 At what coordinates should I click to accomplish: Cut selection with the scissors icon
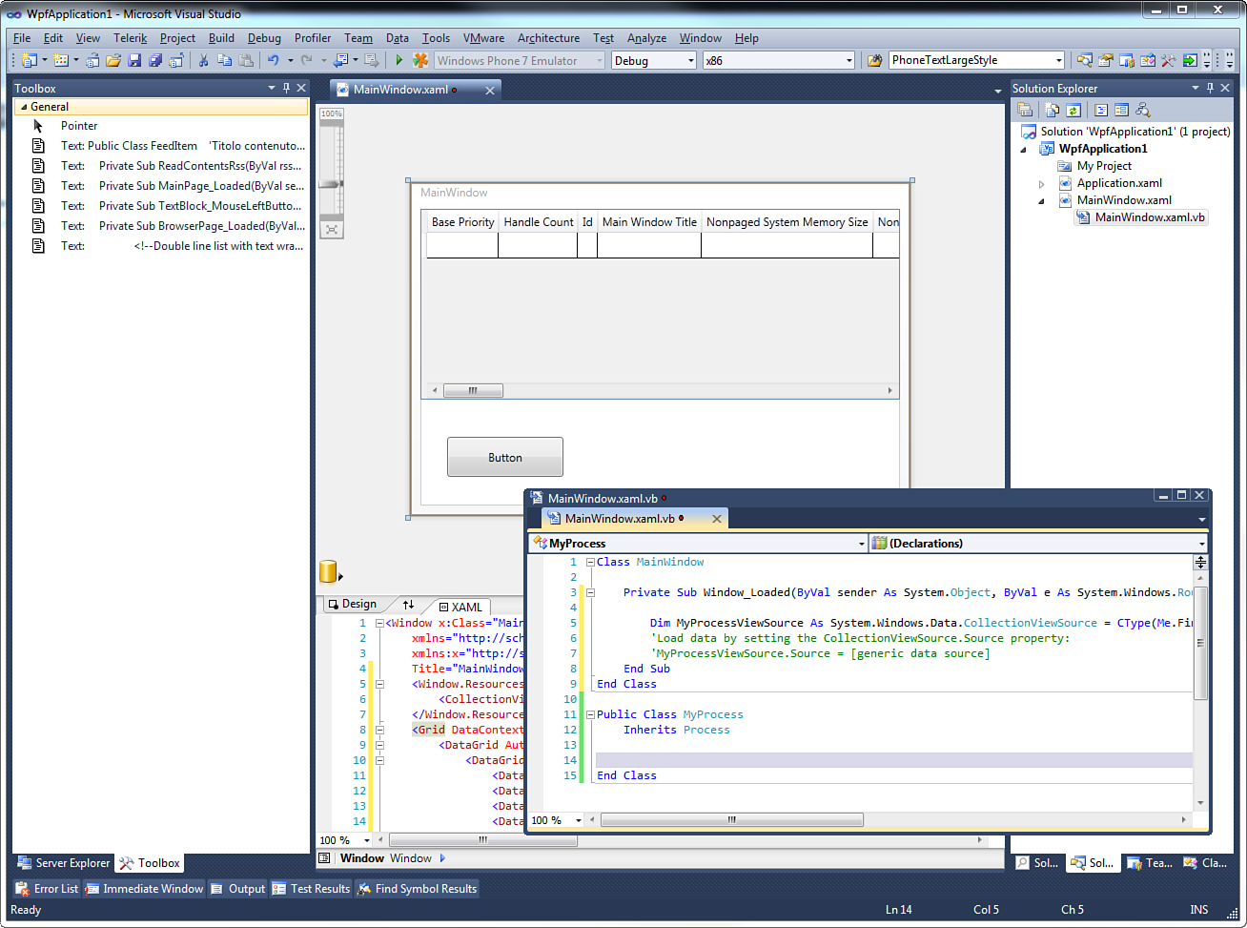point(203,60)
